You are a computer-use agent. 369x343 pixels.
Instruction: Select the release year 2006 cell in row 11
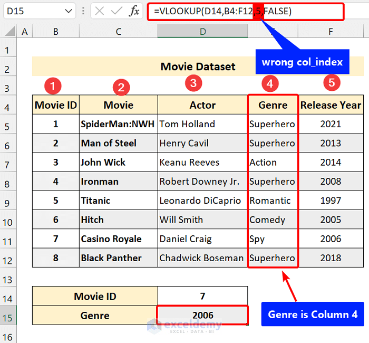[331, 239]
